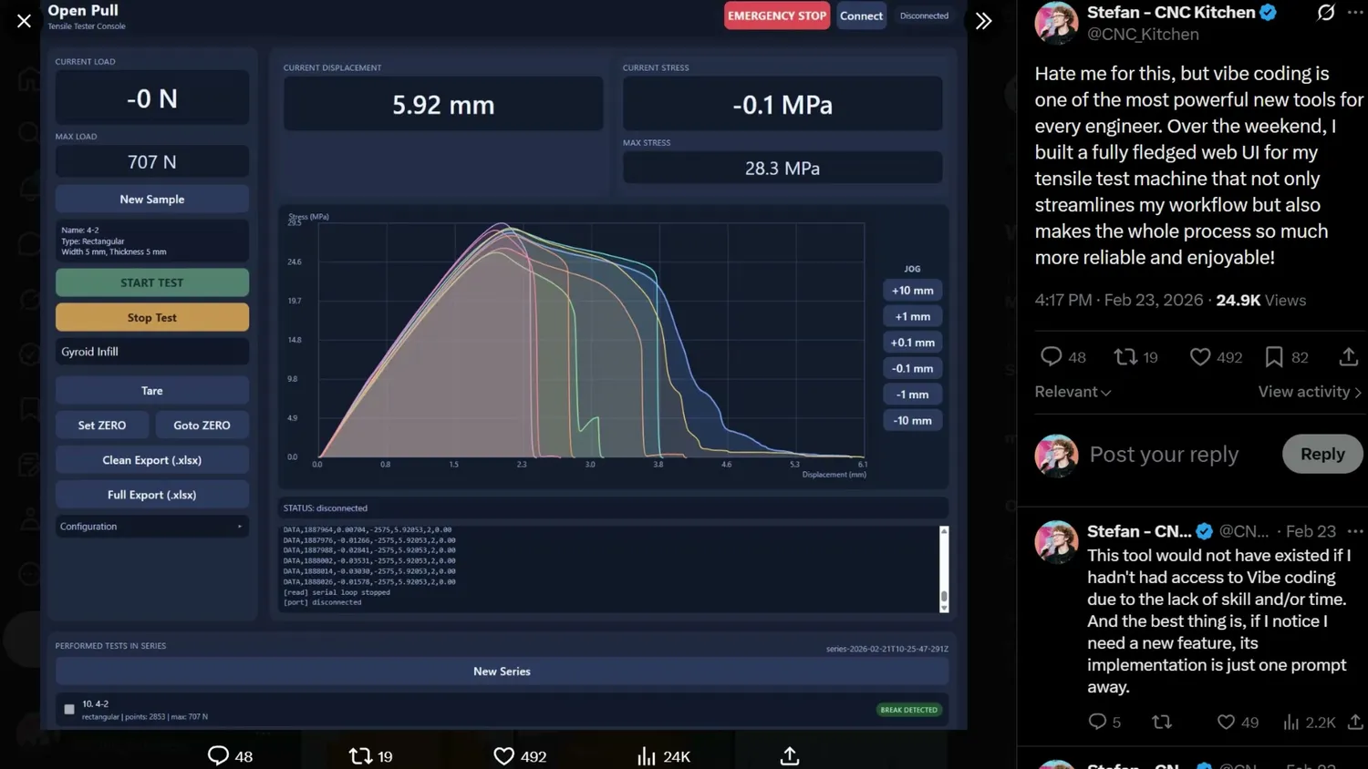The height and width of the screenshot is (769, 1368).
Task: Click the 5.92 mm displacement value
Action: (x=443, y=105)
